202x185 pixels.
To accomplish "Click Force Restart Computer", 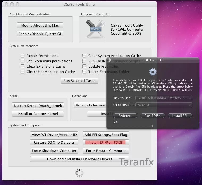I will [x=106, y=151].
